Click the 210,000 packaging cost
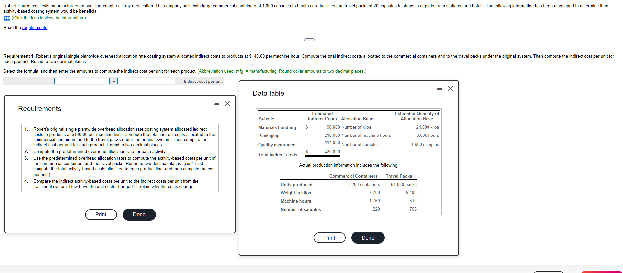The image size is (623, 273). 332,136
